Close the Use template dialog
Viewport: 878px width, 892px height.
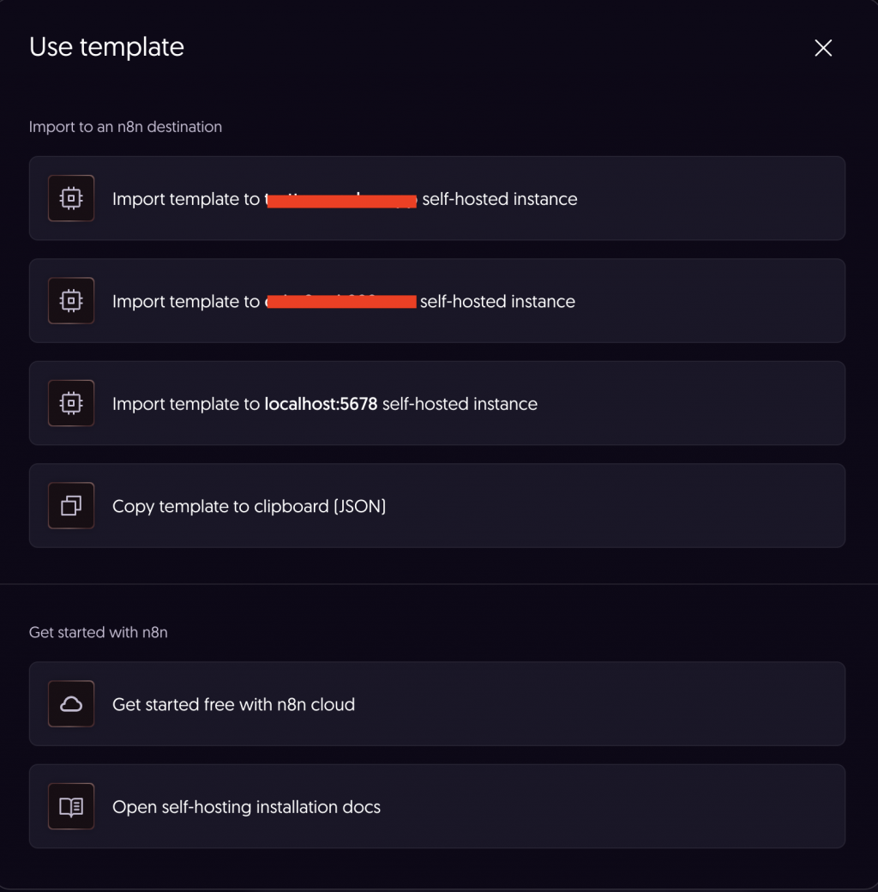pos(823,48)
